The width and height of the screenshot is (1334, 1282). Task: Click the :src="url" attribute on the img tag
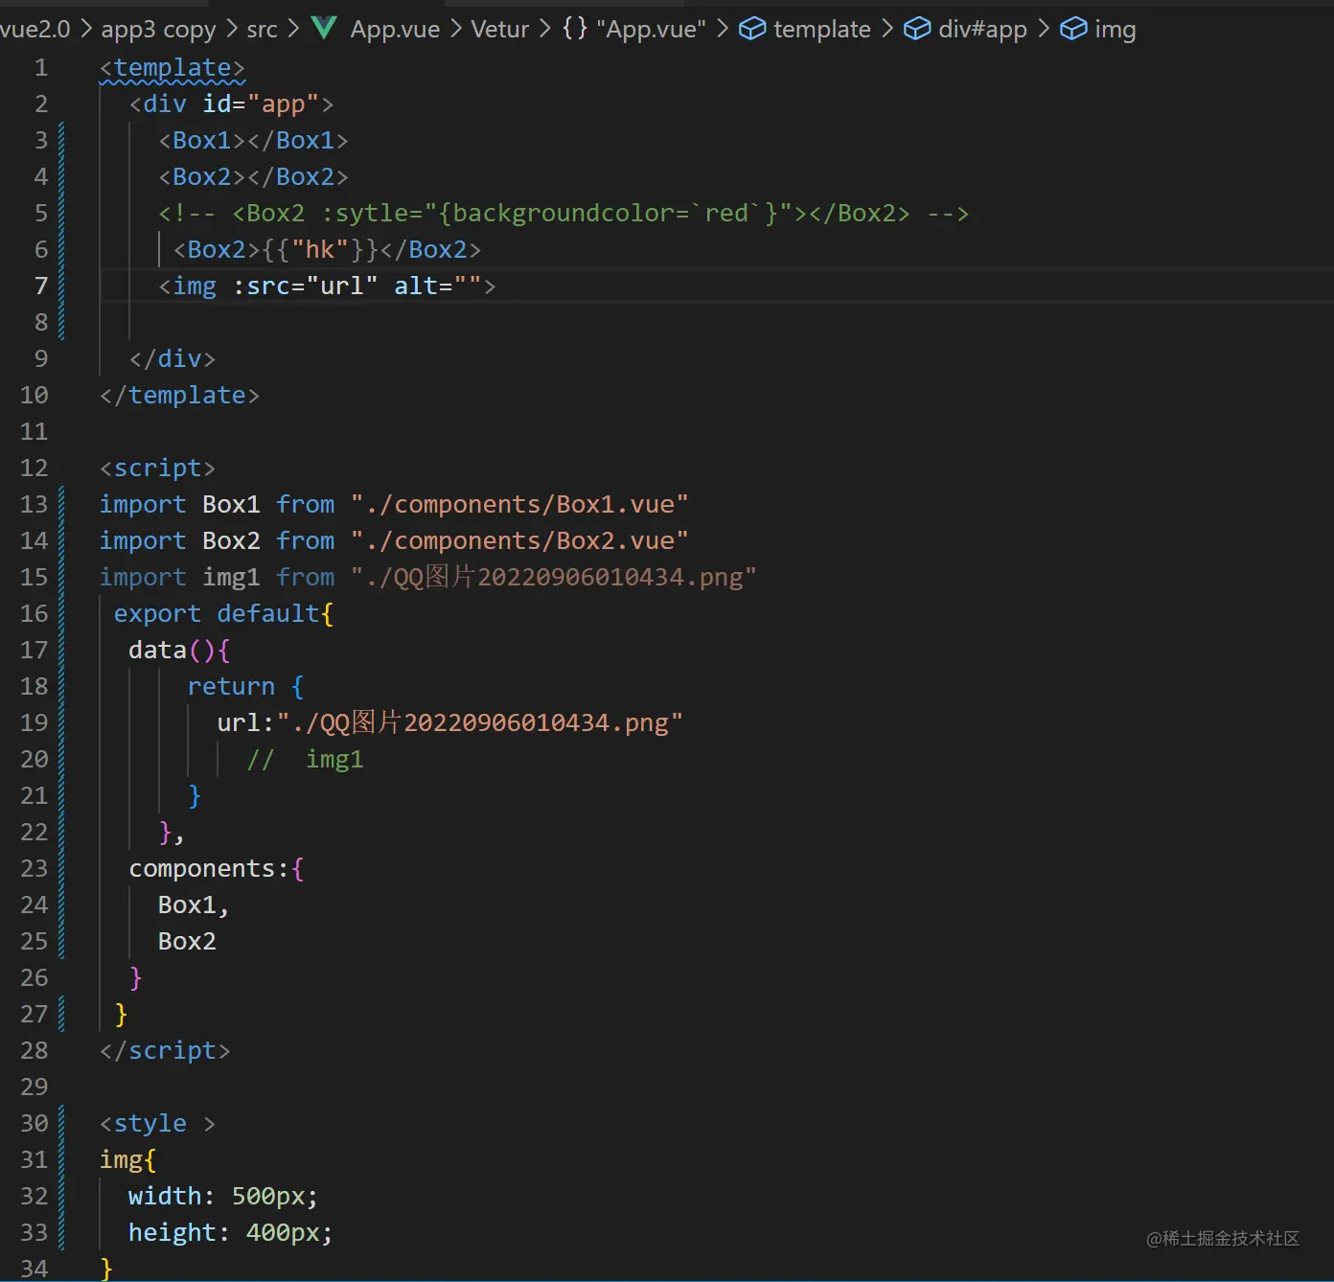305,286
